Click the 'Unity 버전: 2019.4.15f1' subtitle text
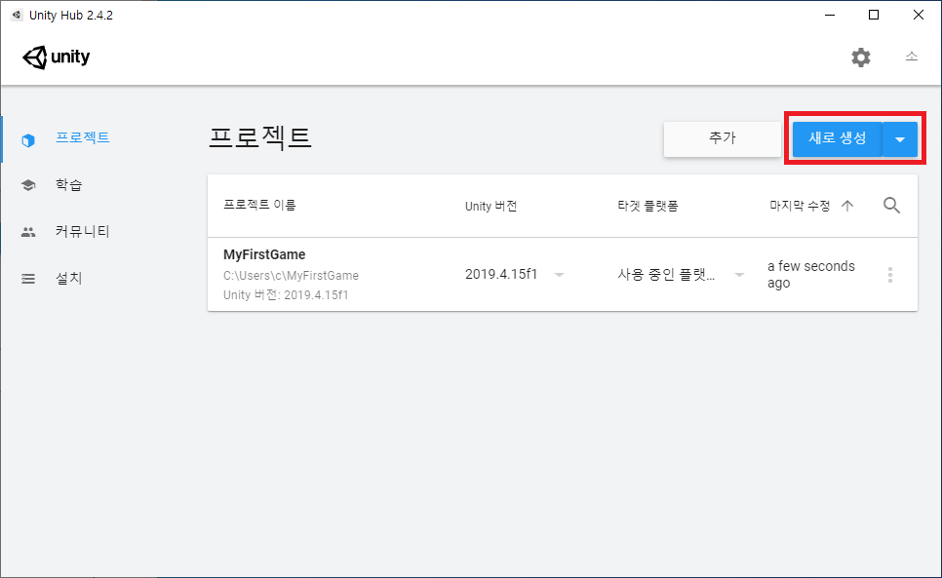Image resolution: width=942 pixels, height=578 pixels. (x=286, y=294)
